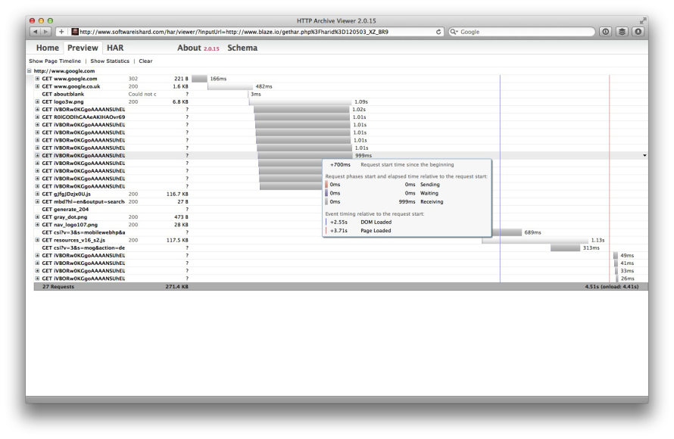Expand the GET nav_logo107.png request row
The image size is (674, 439).
coord(37,225)
